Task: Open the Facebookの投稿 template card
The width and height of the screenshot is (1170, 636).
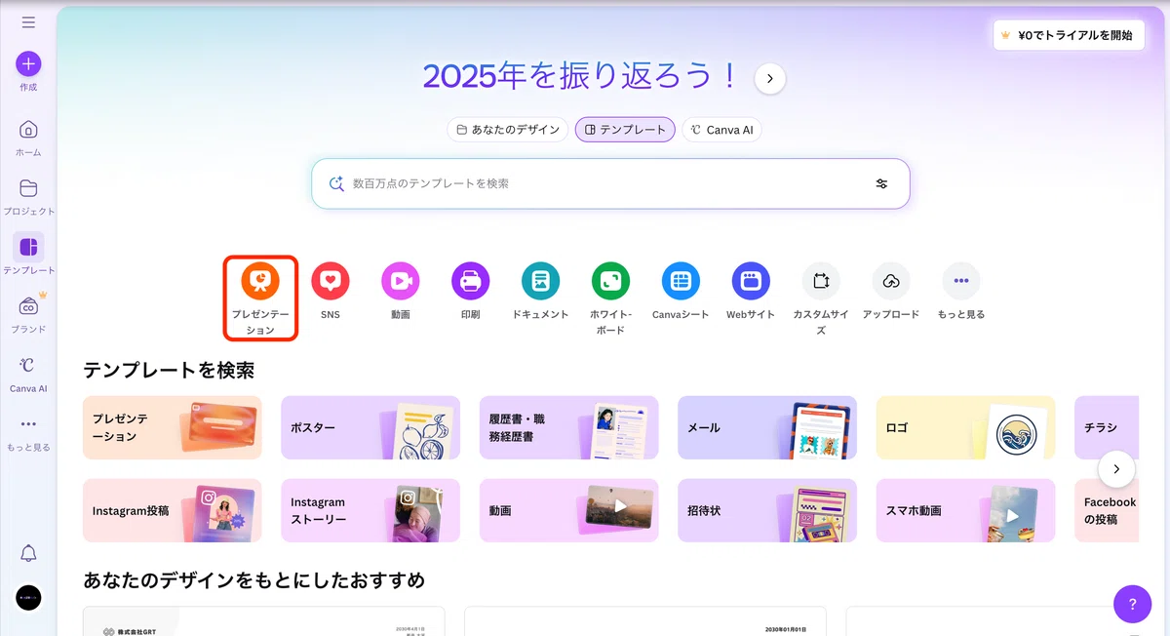Action: point(1107,510)
